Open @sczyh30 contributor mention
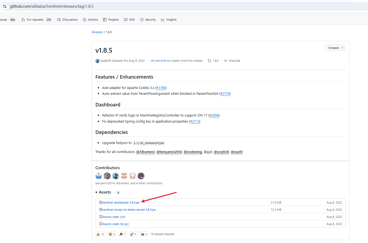The image size is (368, 243). tap(221, 152)
